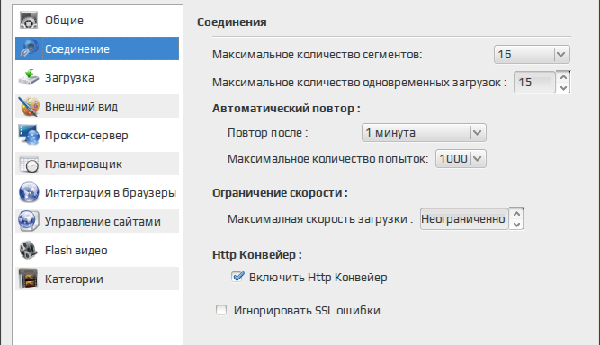
Task: Click the Интеграция в браузеры globe icon
Action: click(29, 192)
